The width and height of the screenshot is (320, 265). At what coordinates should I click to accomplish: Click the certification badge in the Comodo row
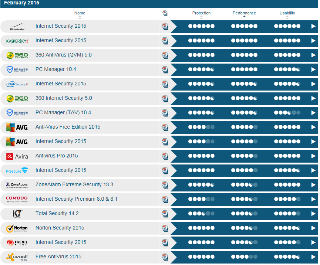(165, 199)
